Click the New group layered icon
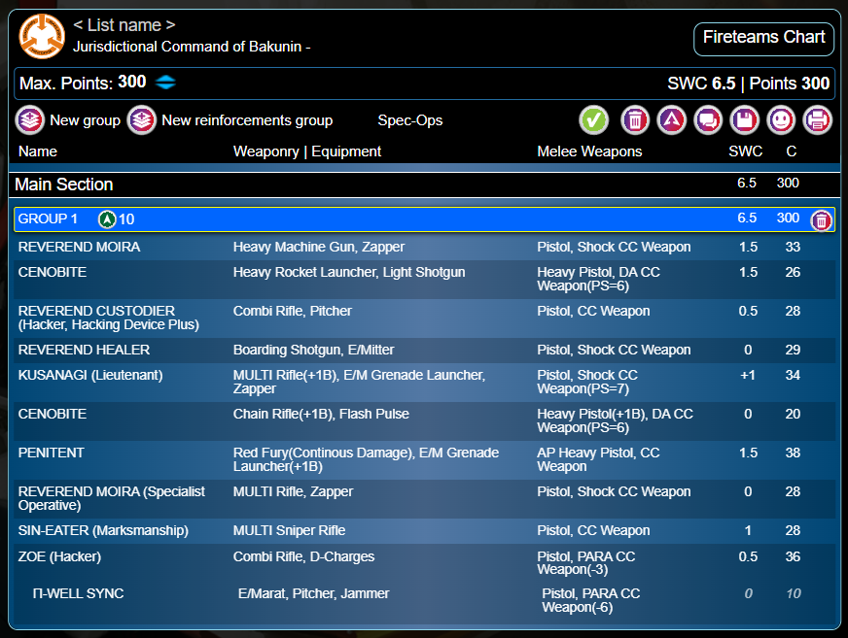The height and width of the screenshot is (638, 848). (30, 120)
